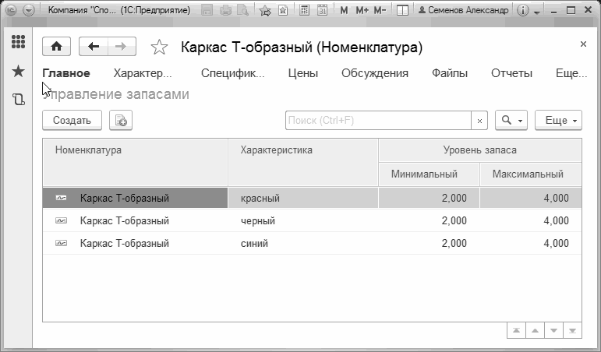Add to favorites via title bar star icon

click(x=265, y=11)
